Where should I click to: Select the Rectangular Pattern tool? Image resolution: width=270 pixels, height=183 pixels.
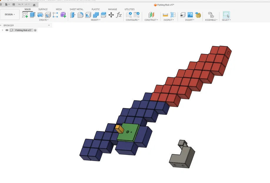[55, 15]
